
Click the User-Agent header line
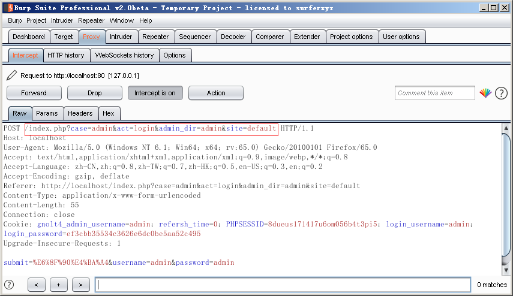tap(190, 147)
